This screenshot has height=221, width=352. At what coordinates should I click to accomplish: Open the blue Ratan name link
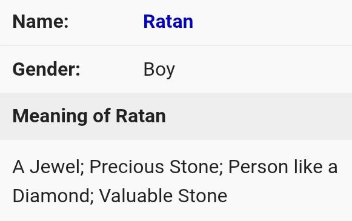coord(168,22)
